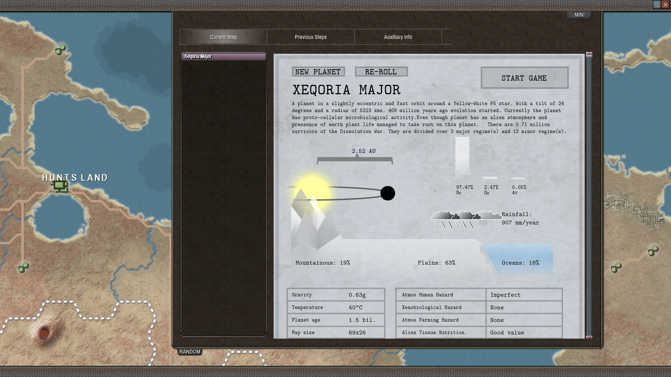The image size is (671, 377).
Task: Click START GAME to begin
Action: point(525,78)
